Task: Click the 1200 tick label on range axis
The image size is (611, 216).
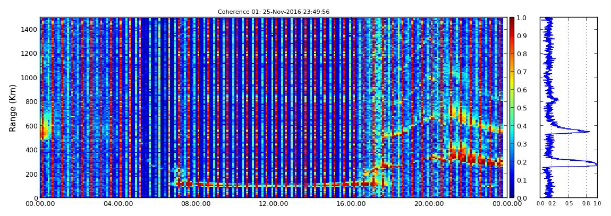Action: click(x=29, y=53)
